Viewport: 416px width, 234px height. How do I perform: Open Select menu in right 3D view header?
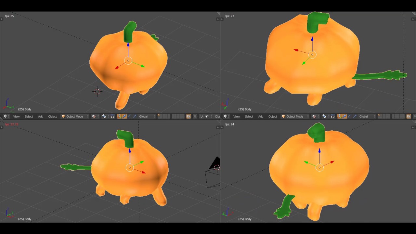[249, 116]
